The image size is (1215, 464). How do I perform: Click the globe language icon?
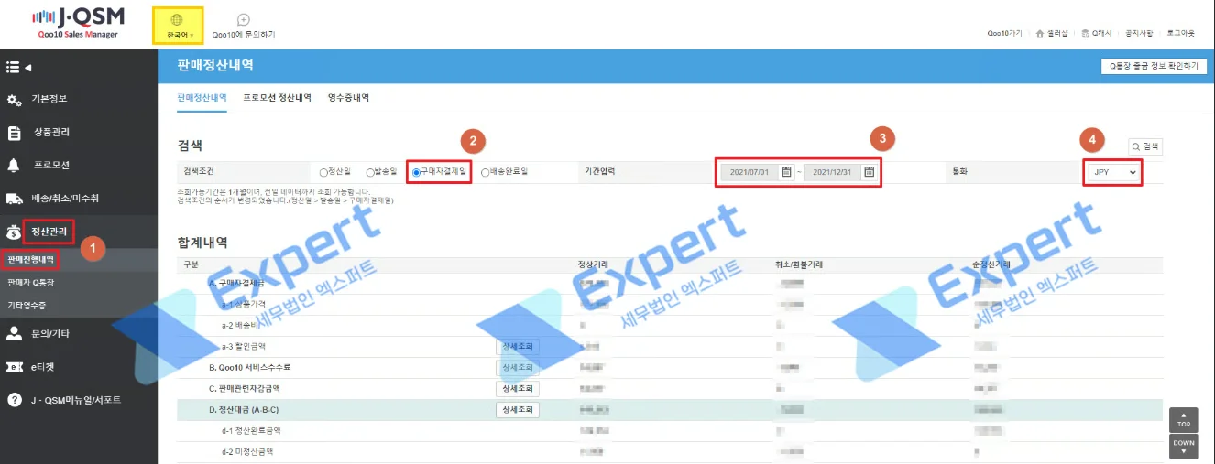178,18
